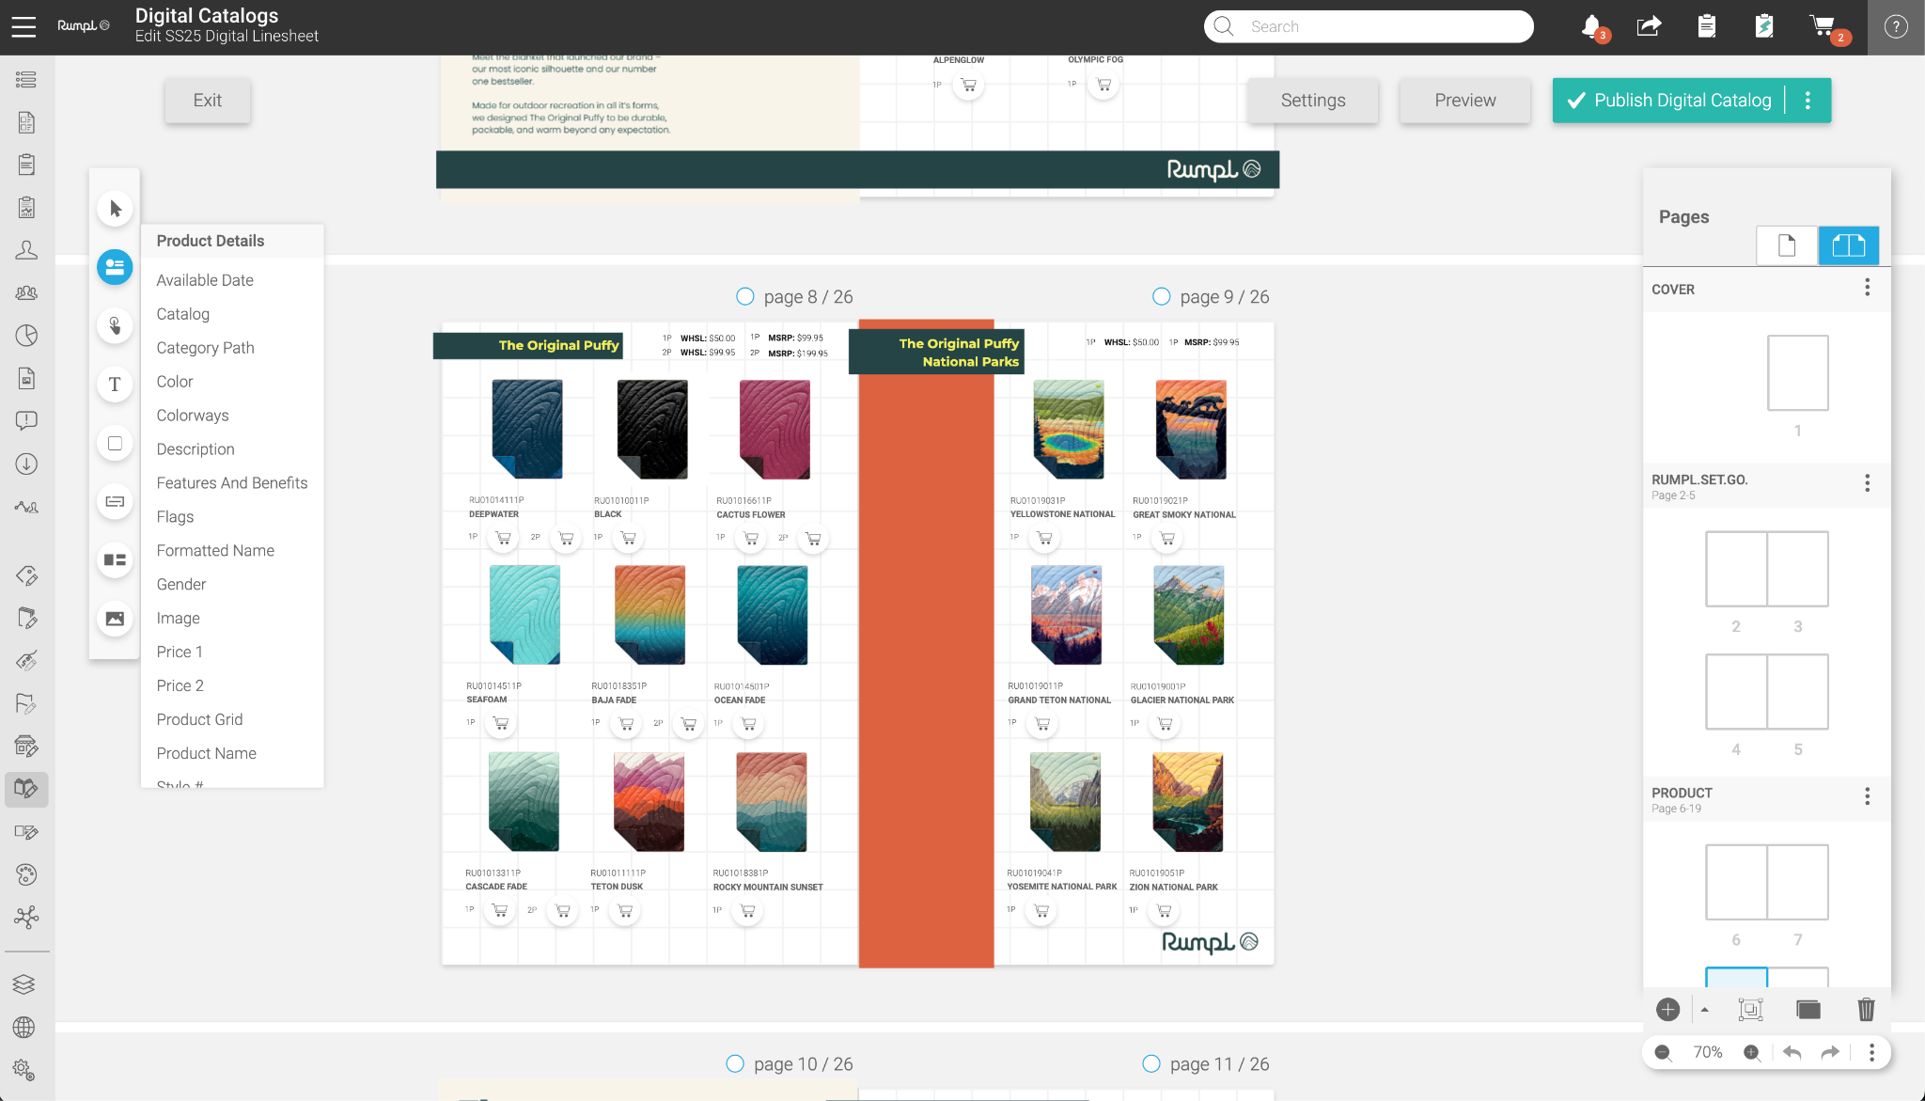This screenshot has height=1101, width=1925.
Task: Select the interactive hotspot touch tool
Action: point(115,325)
